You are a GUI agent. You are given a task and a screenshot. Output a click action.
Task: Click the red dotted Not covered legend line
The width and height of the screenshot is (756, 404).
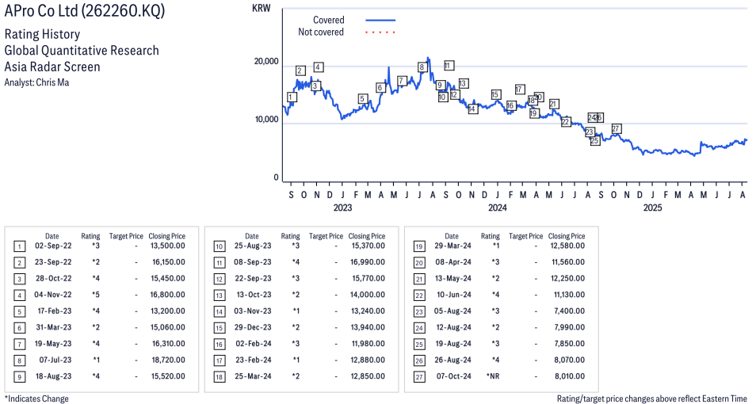[380, 32]
